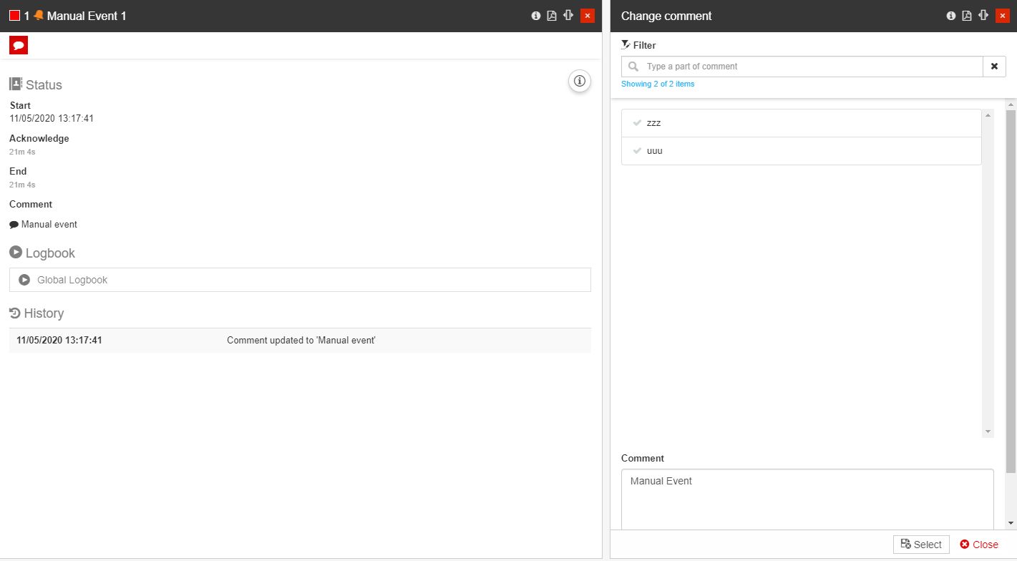Select the 'uuu' comment entry

pos(801,151)
